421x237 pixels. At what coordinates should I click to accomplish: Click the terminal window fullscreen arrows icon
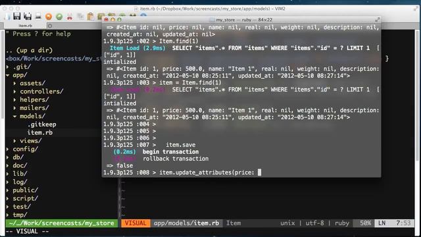pyautogui.click(x=377, y=20)
